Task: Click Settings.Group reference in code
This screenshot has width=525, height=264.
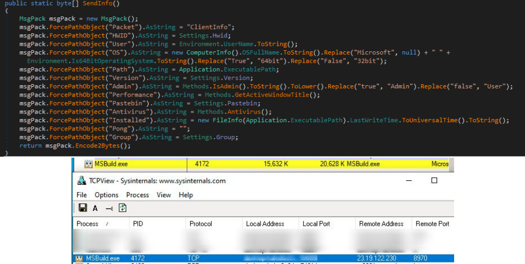Action: (209, 137)
